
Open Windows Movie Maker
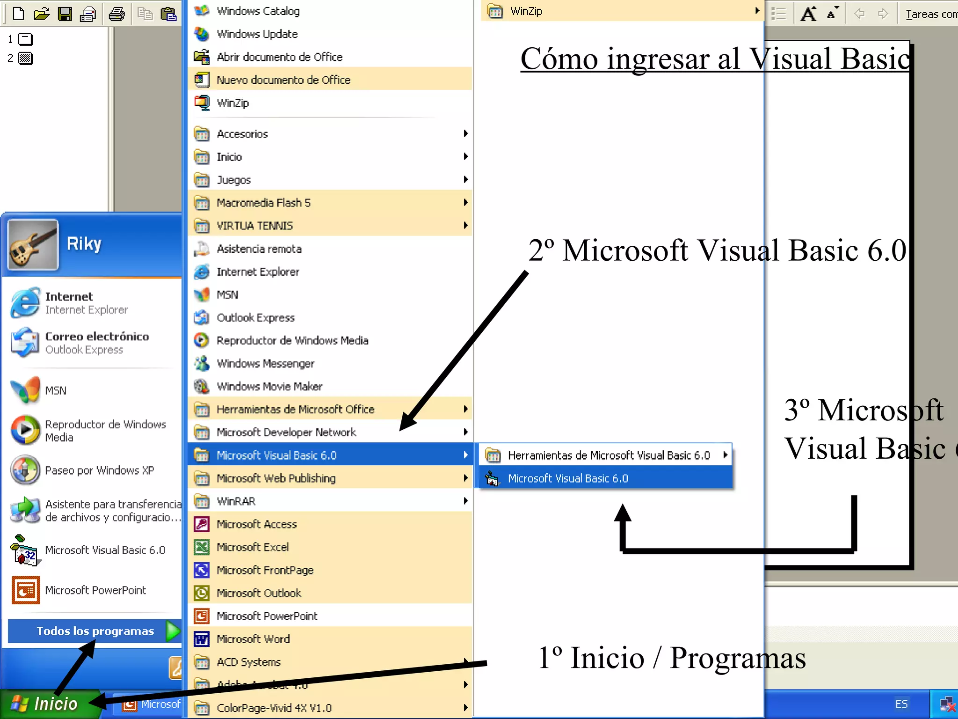point(330,386)
